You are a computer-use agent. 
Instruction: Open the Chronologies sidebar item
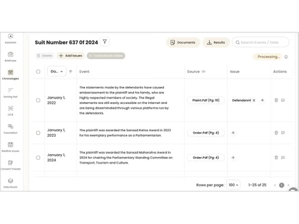pyautogui.click(x=11, y=75)
